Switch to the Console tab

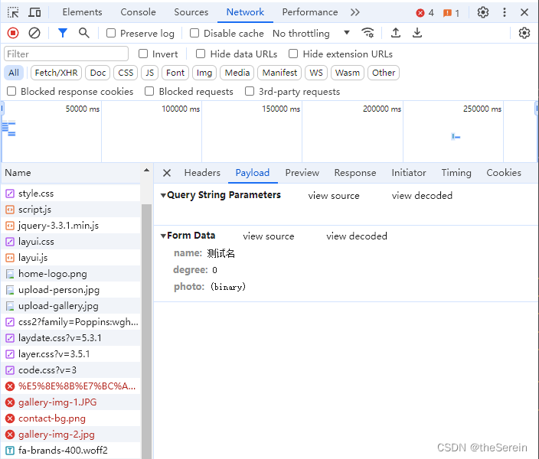pyautogui.click(x=138, y=12)
